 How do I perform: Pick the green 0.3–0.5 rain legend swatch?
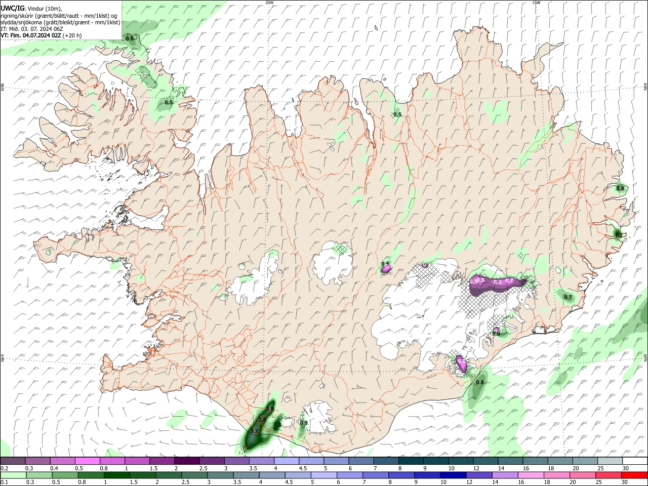coord(38,475)
